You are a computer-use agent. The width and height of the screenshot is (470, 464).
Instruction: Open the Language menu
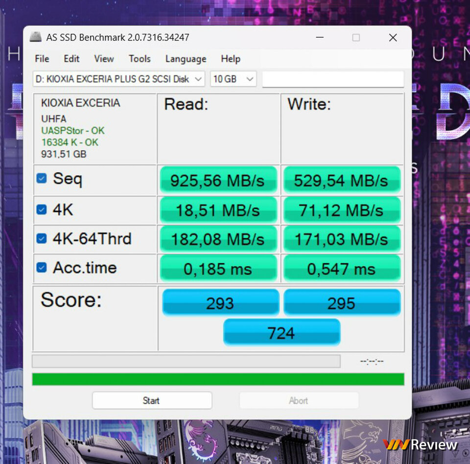point(186,59)
